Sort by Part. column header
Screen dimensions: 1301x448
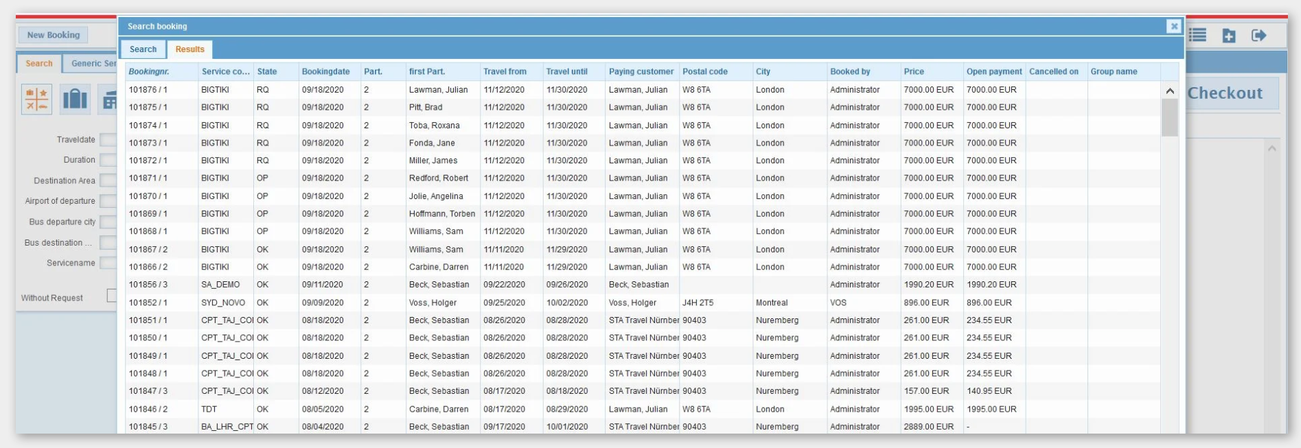tap(383, 71)
